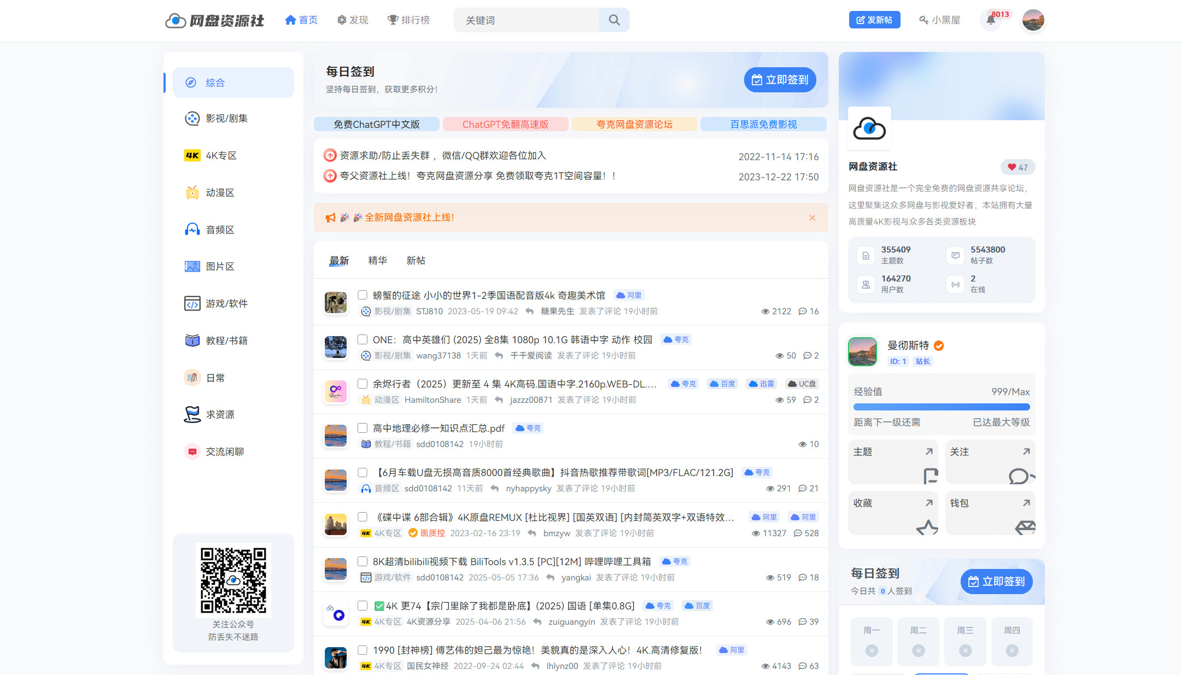This screenshot has height=675, width=1181.
Task: Close the 全新网盘资源社上线 announcement banner
Action: pos(812,218)
